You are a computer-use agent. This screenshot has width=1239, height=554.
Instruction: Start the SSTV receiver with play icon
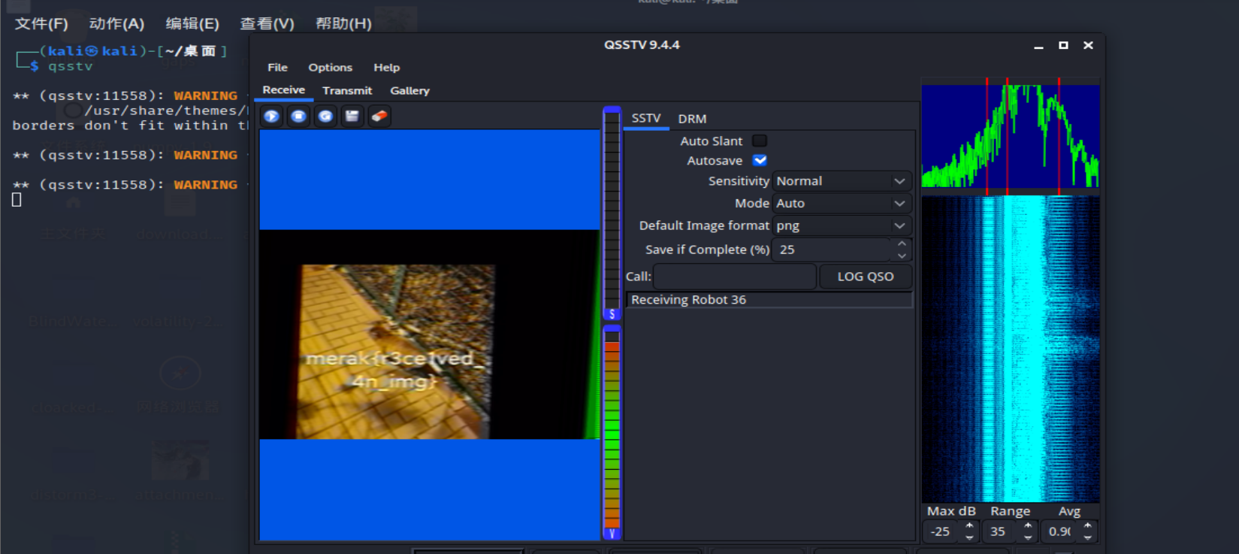(x=272, y=117)
